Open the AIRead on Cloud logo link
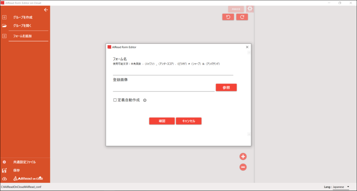Image resolution: width=357 pixels, height=191 pixels. tap(28, 178)
